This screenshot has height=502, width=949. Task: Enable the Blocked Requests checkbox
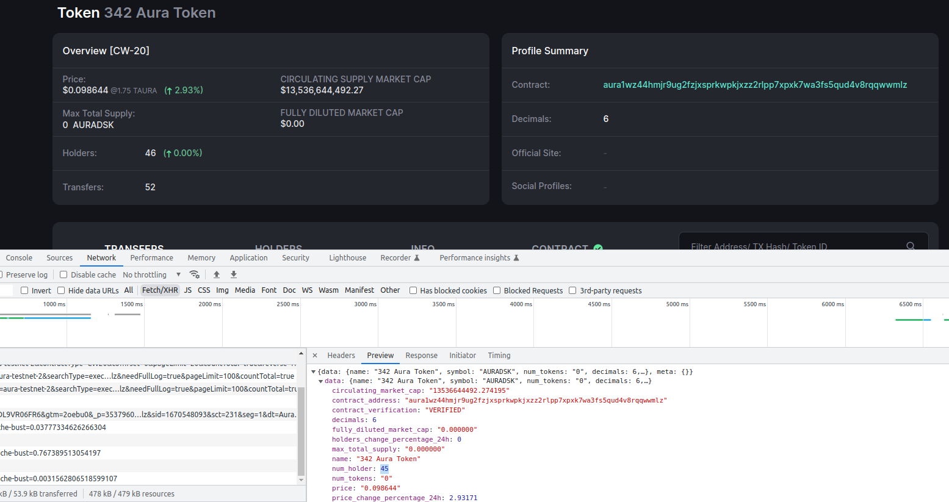pos(497,290)
